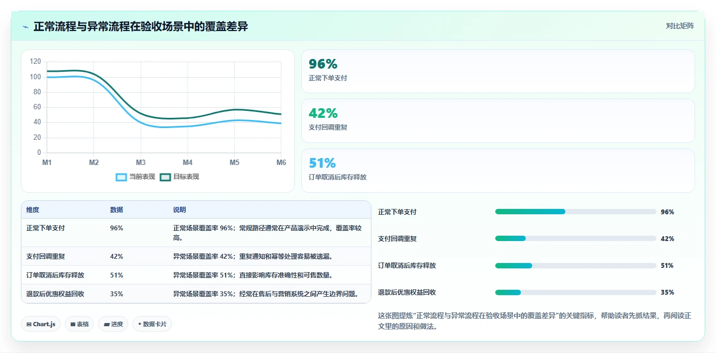Click description starting 异常场景覆盖率 42%

click(253, 257)
